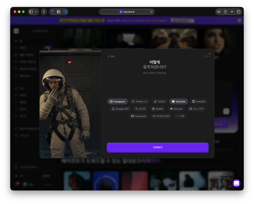Open a new tab with the plus icon
Viewport: 254px width, 204px height.
click(232, 12)
